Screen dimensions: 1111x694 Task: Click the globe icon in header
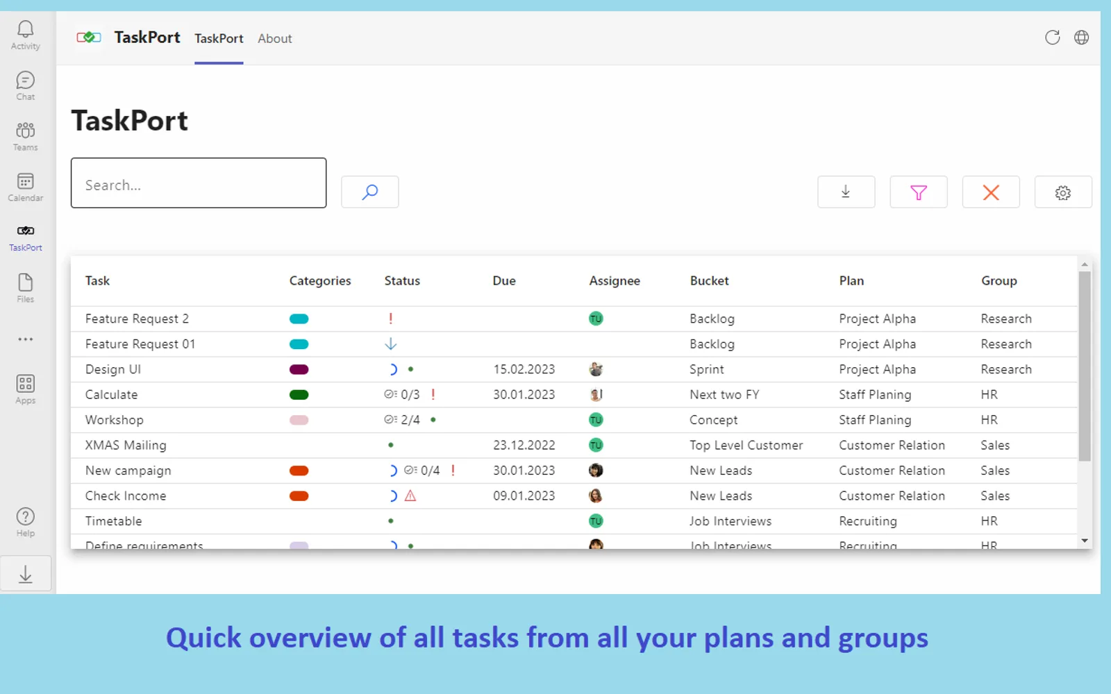click(x=1082, y=37)
